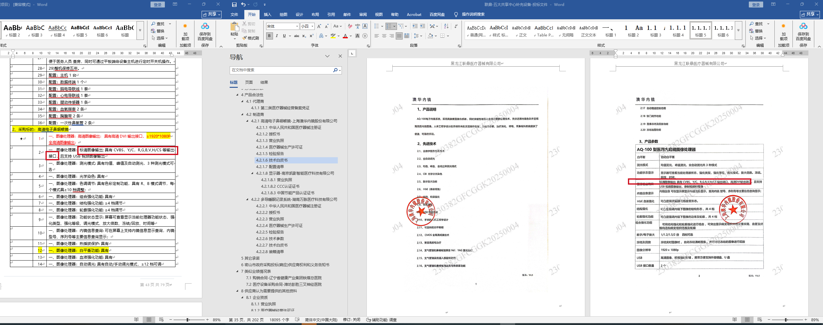Click the Undo arrow icon
This screenshot has height=325, width=823.
click(243, 4)
